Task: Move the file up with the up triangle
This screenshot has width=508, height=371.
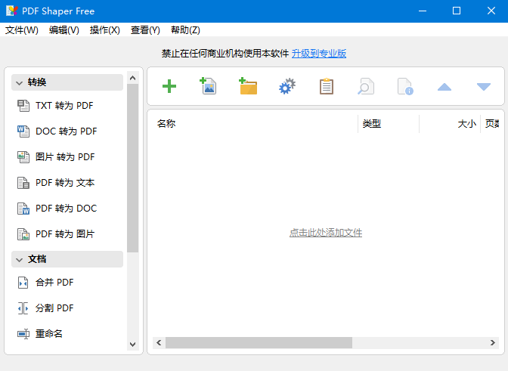Action: (444, 87)
